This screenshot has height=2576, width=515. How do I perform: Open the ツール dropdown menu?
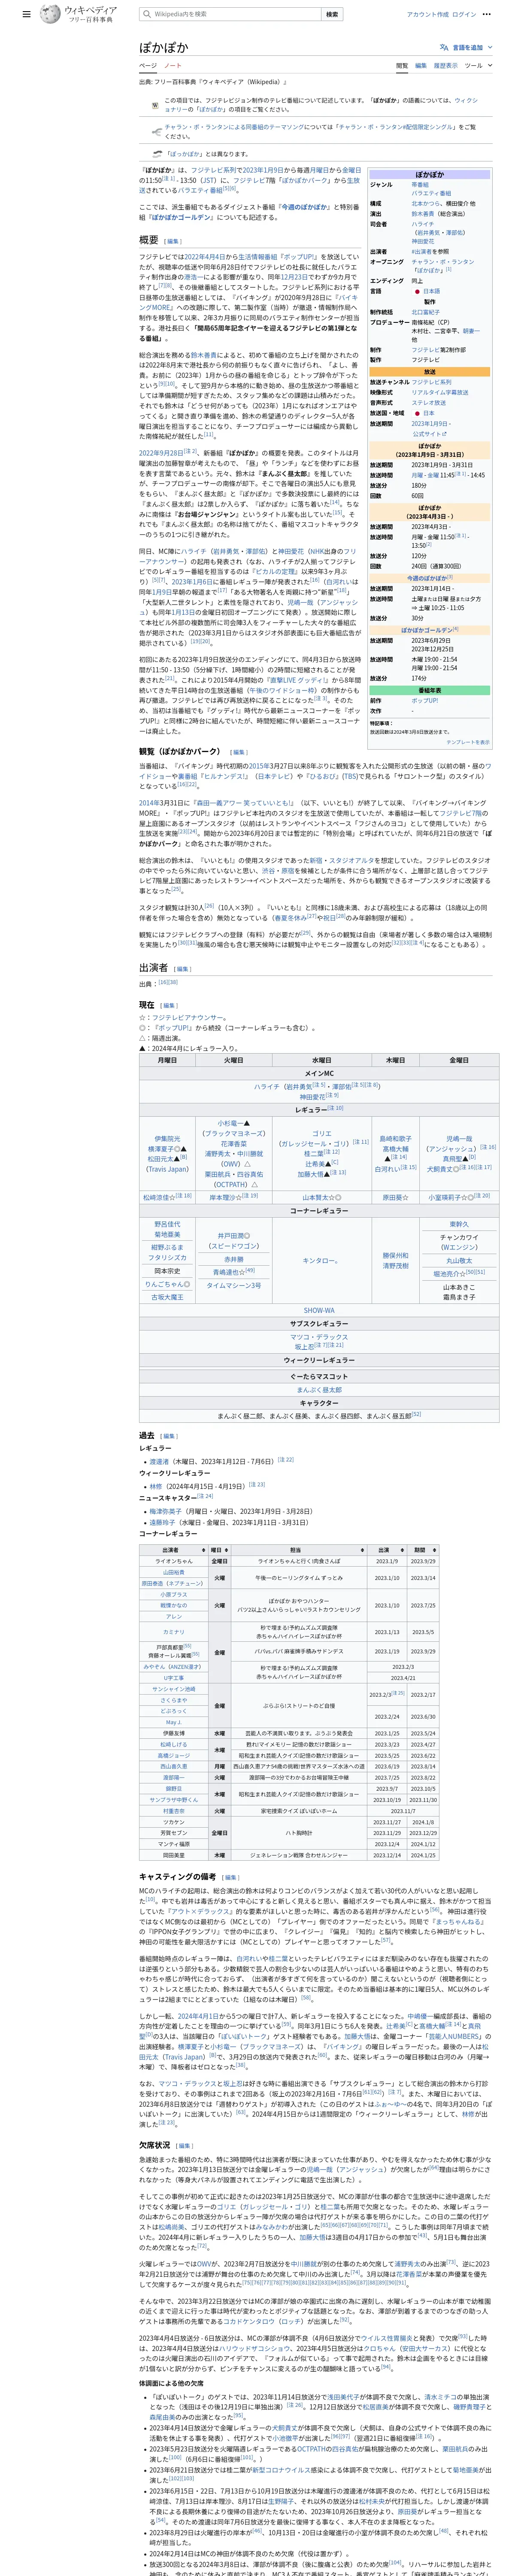click(x=478, y=65)
